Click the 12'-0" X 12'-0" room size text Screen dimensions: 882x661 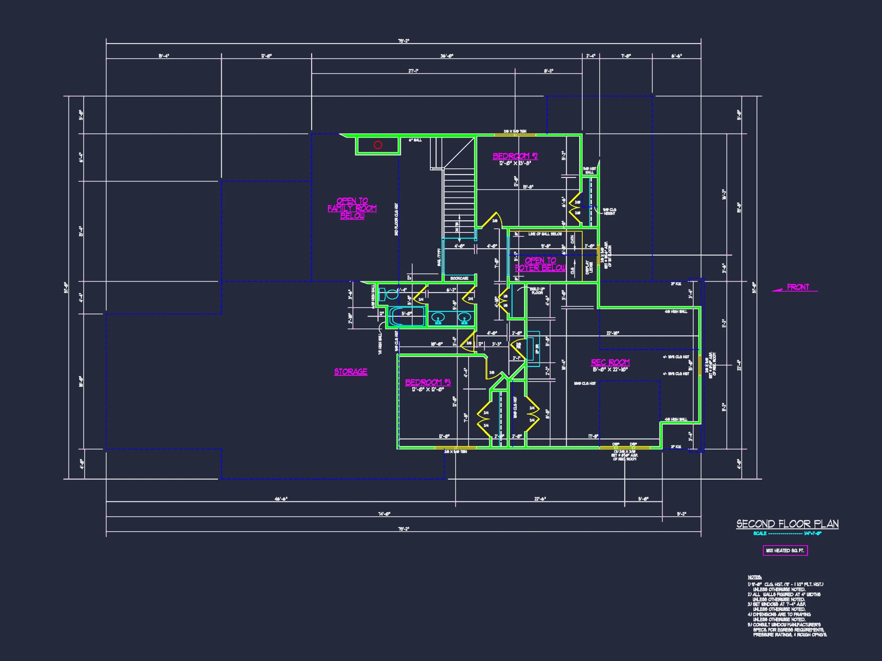[x=428, y=389]
